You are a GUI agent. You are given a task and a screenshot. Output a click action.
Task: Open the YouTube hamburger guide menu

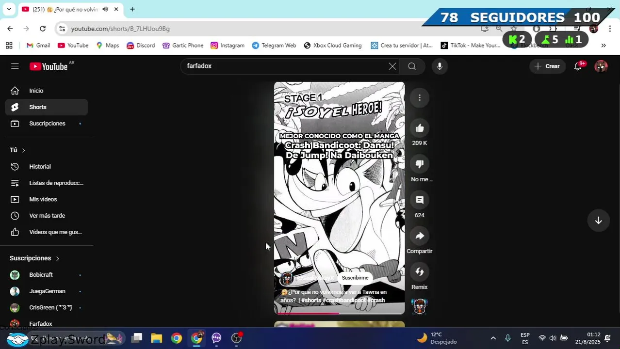(15, 66)
